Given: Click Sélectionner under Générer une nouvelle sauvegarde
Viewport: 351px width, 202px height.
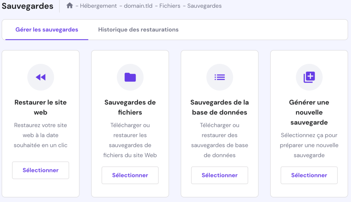Looking at the screenshot, I should click(309, 175).
